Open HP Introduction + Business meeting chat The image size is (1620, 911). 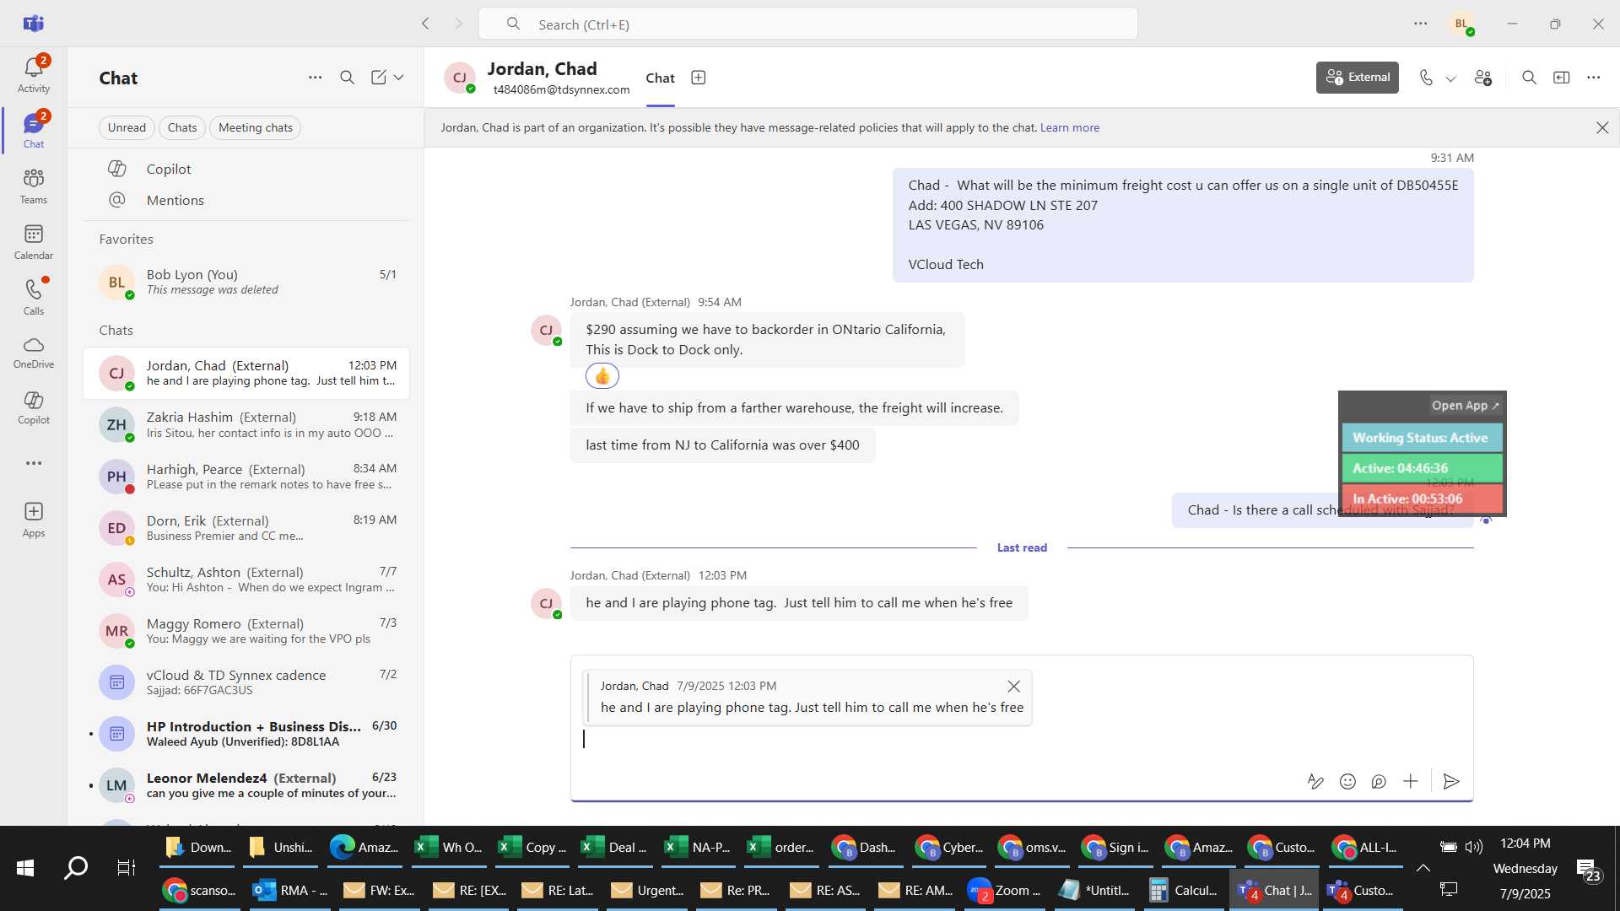[x=246, y=733]
